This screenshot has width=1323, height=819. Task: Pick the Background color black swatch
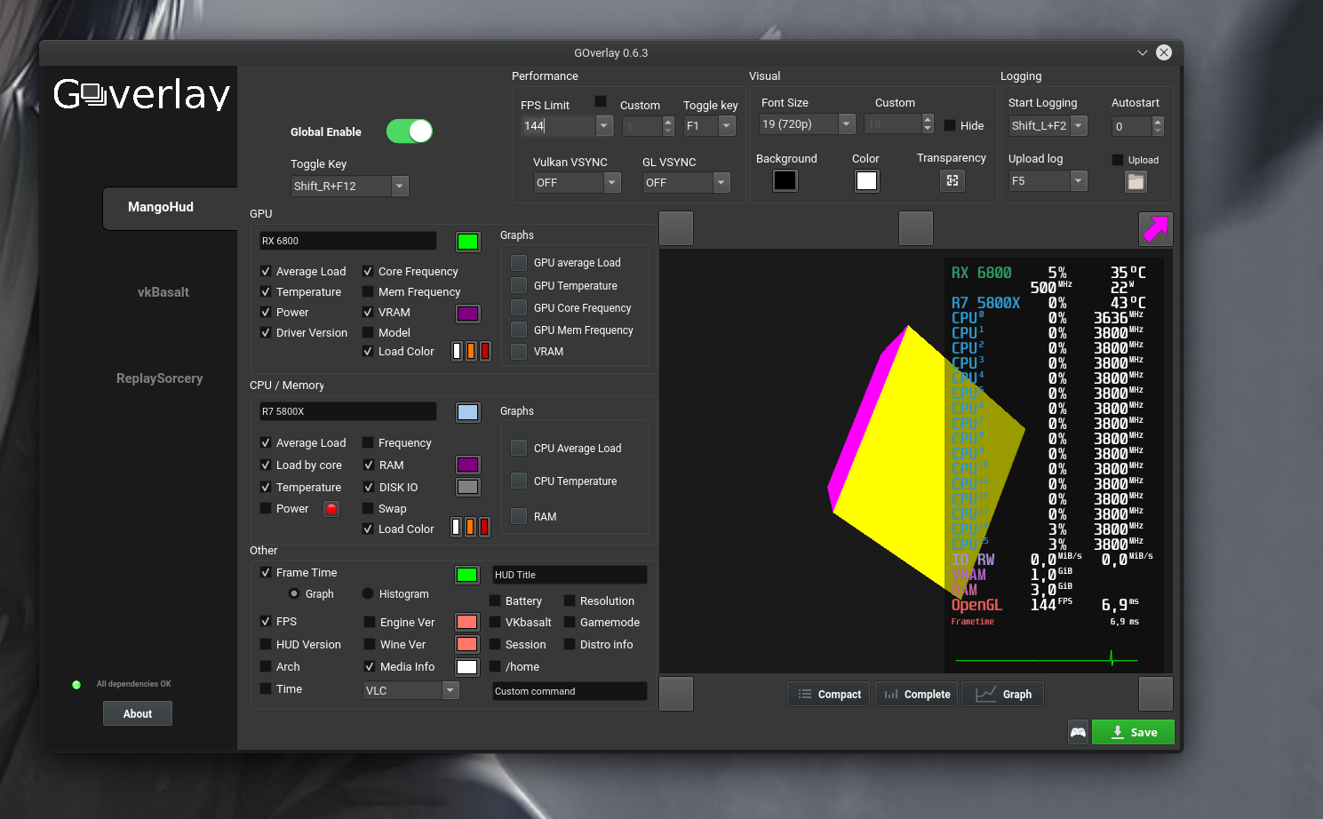click(x=785, y=180)
